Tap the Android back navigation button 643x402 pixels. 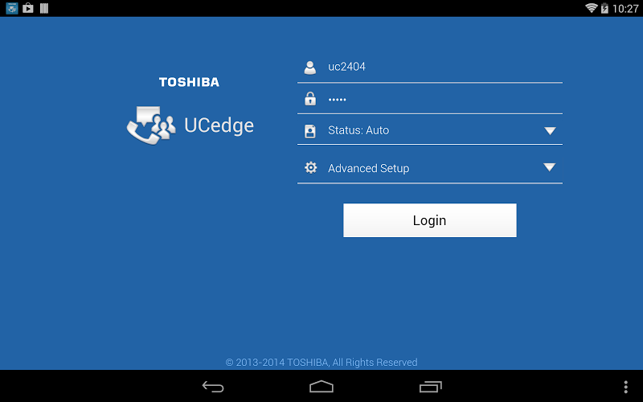point(213,387)
